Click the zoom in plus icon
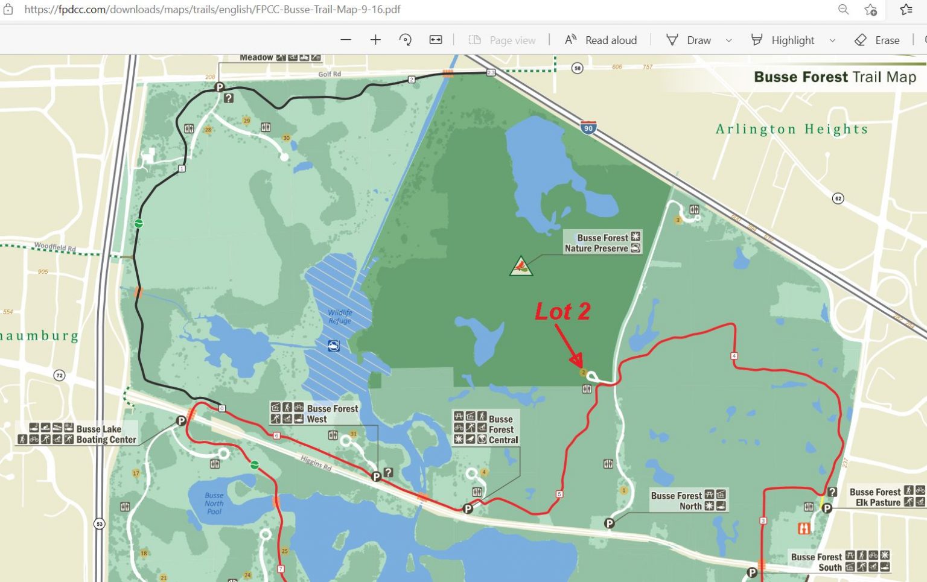 (375, 40)
